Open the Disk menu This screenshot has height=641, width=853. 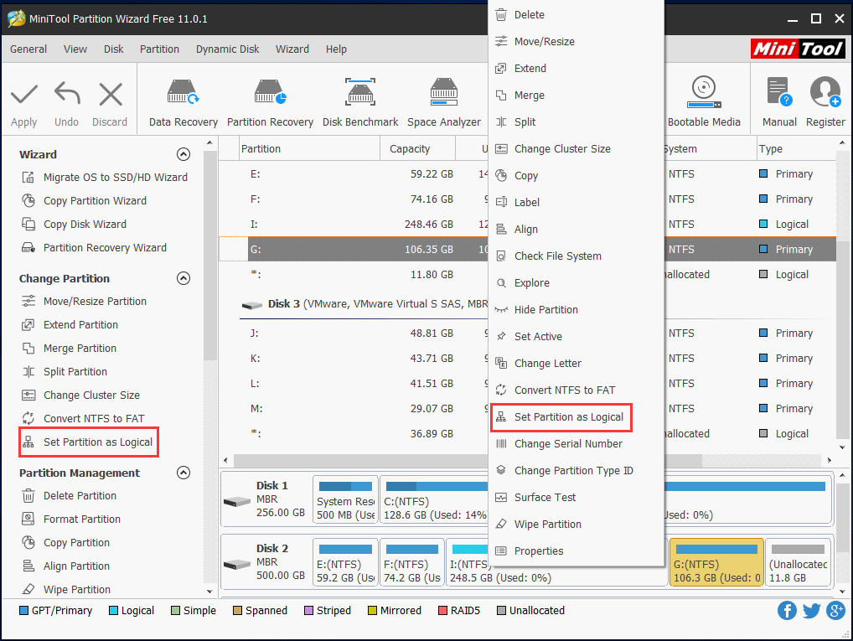pyautogui.click(x=114, y=49)
